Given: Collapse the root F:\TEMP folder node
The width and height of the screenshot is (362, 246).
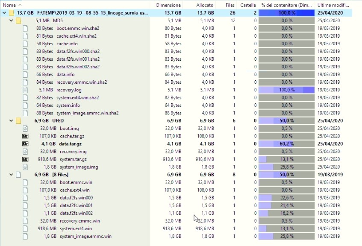Looking at the screenshot, I should coord(4,13).
